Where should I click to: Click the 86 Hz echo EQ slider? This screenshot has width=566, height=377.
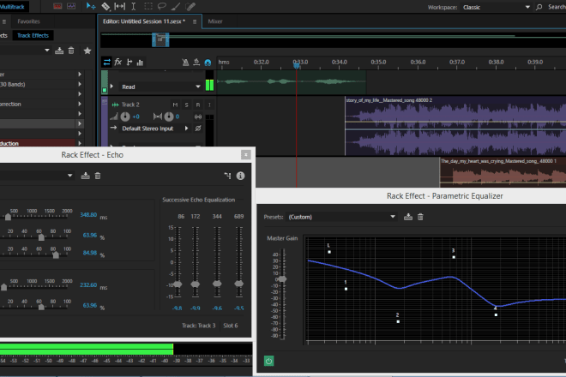178,284
